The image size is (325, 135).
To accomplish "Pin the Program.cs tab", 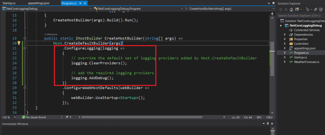I will coord(80,3).
